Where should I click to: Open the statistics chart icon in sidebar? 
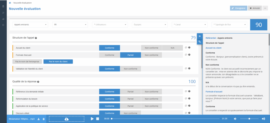pos(3,19)
